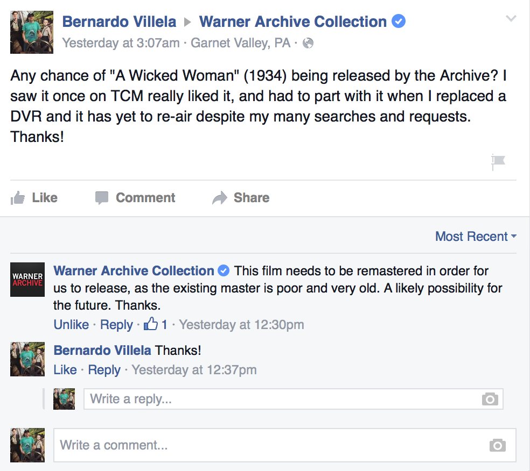Click the Share arrow icon
The width and height of the screenshot is (530, 471).
coord(220,197)
